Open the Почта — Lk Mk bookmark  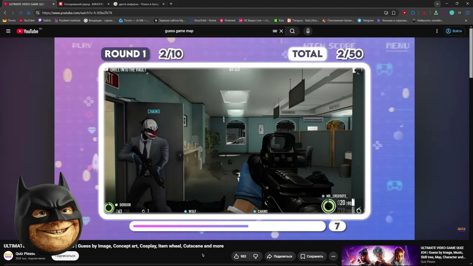point(134,21)
